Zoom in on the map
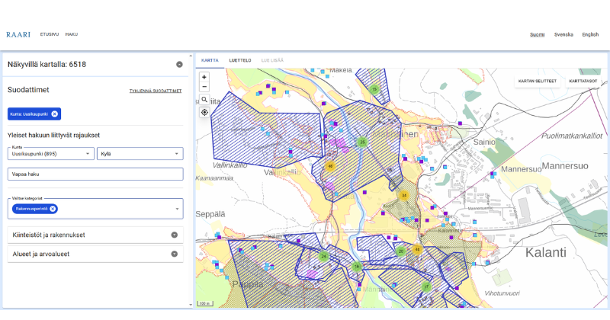 click(x=204, y=77)
